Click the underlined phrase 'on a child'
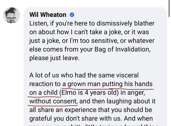 pos(43,93)
